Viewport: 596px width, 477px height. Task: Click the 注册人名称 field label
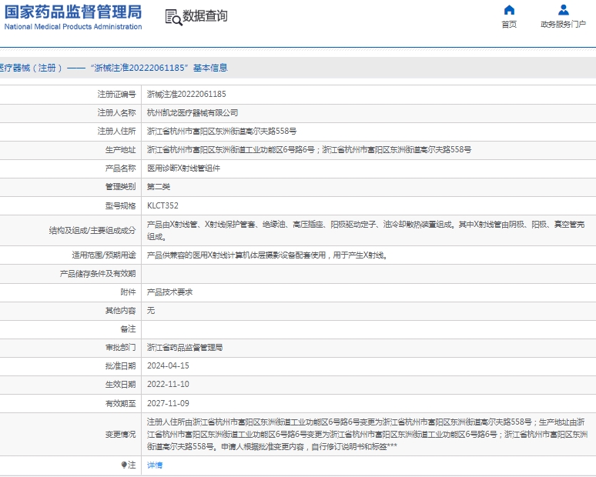(117, 113)
